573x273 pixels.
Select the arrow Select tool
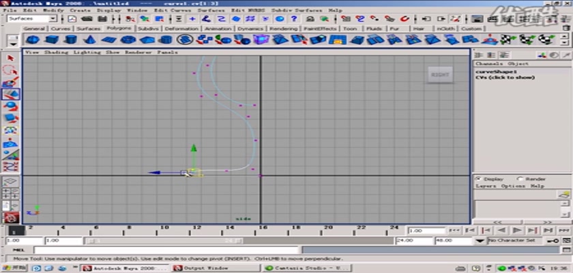click(x=11, y=58)
